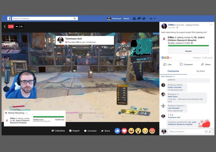Click Share action in sidebar
The width and height of the screenshot is (216, 152).
point(206,64)
